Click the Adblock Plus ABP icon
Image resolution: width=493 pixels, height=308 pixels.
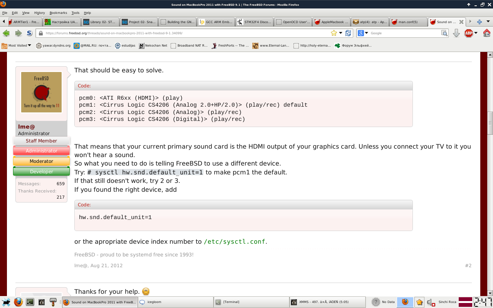pyautogui.click(x=469, y=33)
